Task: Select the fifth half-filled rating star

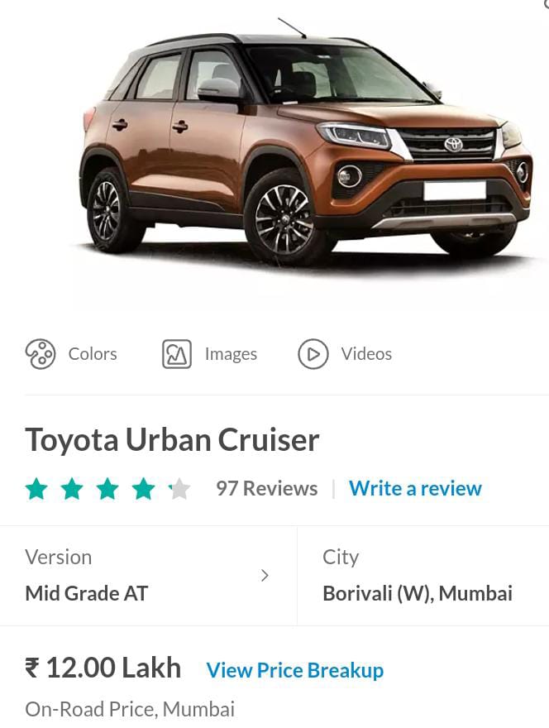Action: pos(179,489)
